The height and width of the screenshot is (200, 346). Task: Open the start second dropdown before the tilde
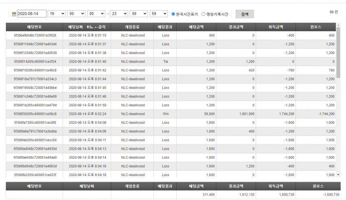tap(96, 14)
